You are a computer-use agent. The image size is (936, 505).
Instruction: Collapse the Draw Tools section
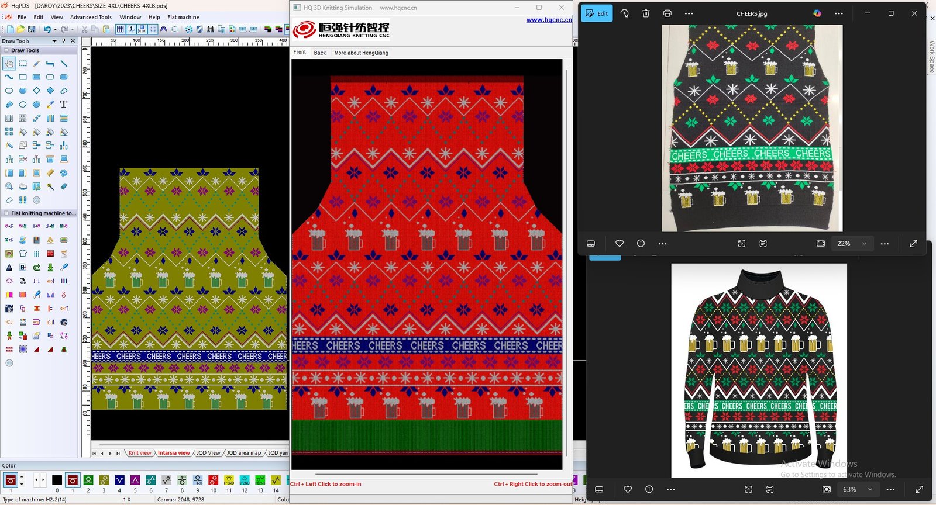click(6, 50)
